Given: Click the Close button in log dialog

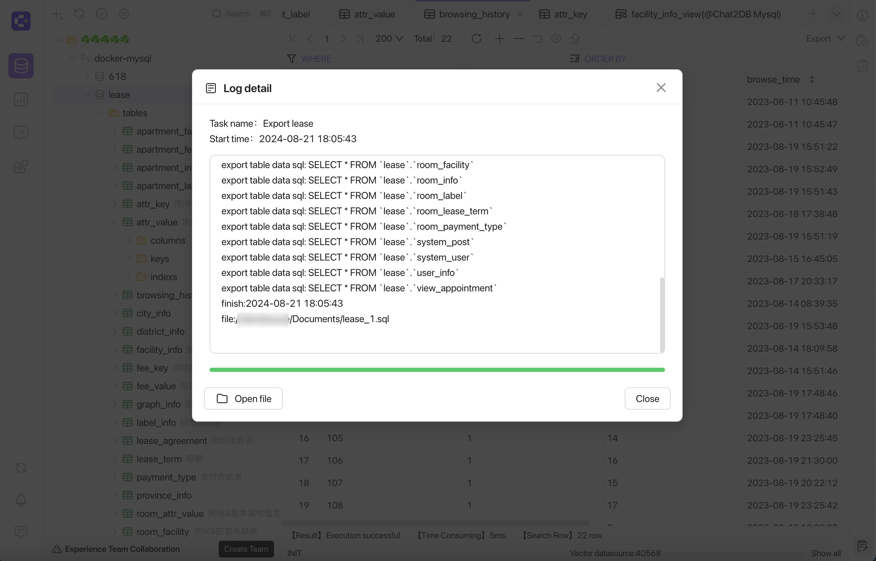Looking at the screenshot, I should point(648,398).
